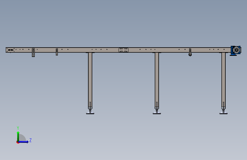Select the leftmost support leg

[x=90, y=81]
